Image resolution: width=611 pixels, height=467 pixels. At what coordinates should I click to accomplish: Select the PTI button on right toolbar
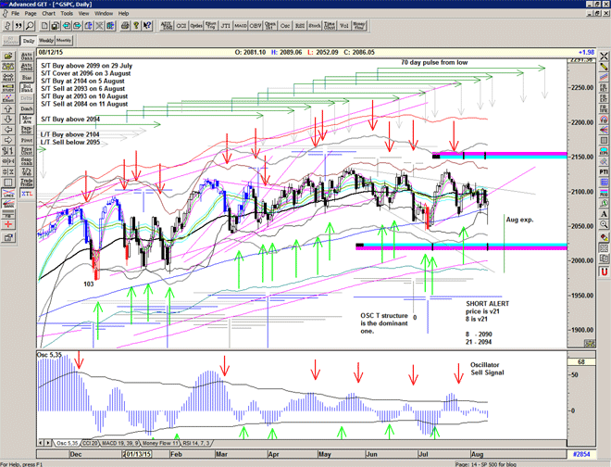click(604, 171)
